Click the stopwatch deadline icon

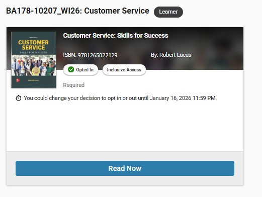pos(19,98)
